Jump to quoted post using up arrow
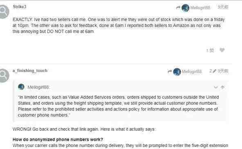The width and height of the screenshot is (242, 149). tap(222, 87)
